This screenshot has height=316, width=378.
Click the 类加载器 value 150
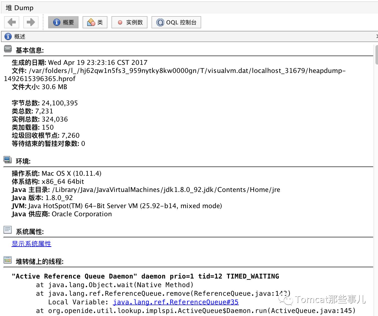point(48,127)
